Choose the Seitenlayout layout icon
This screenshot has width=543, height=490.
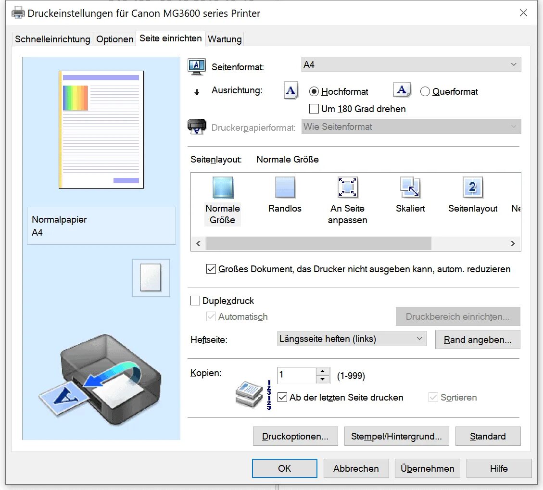(x=473, y=188)
